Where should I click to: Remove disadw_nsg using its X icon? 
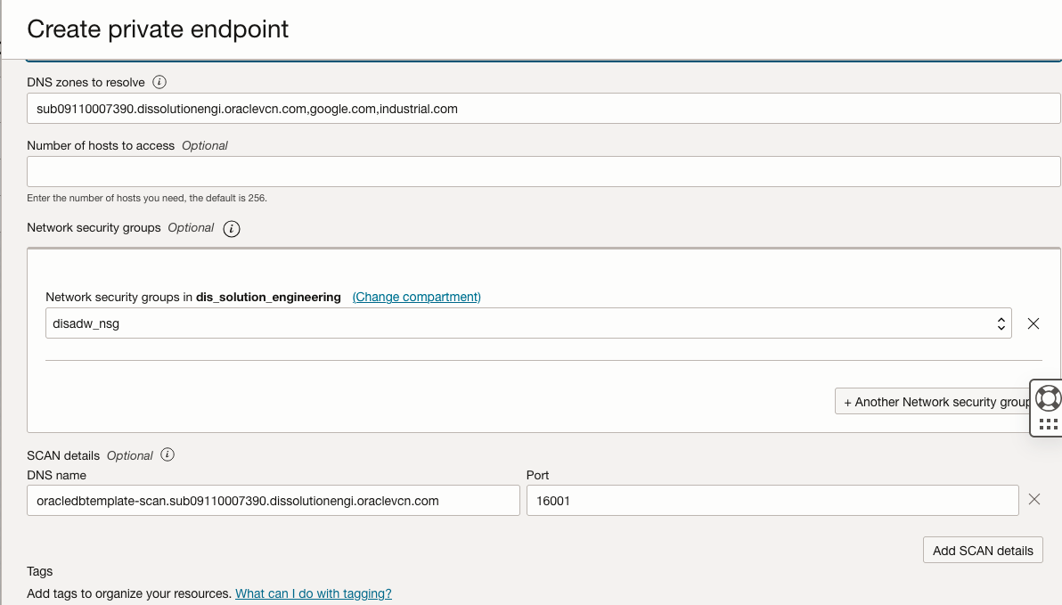[1033, 323]
